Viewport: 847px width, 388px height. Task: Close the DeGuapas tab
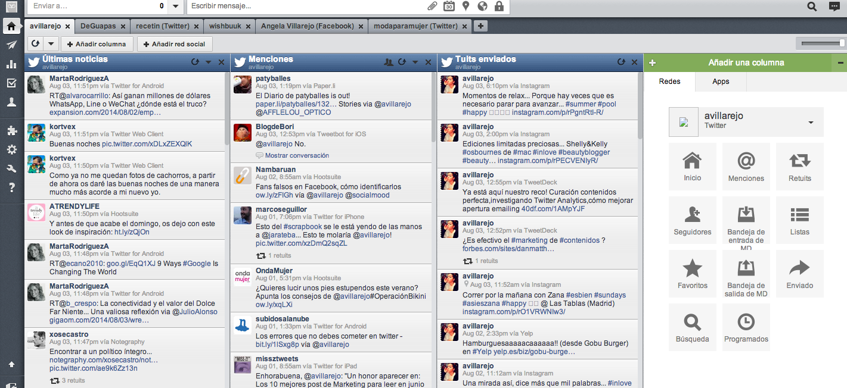pyautogui.click(x=123, y=26)
